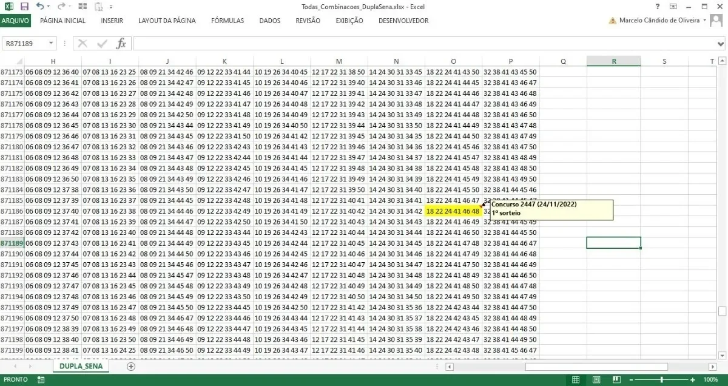Click the Save icon in quick access toolbar
The height and width of the screenshot is (386, 728).
pos(24,7)
